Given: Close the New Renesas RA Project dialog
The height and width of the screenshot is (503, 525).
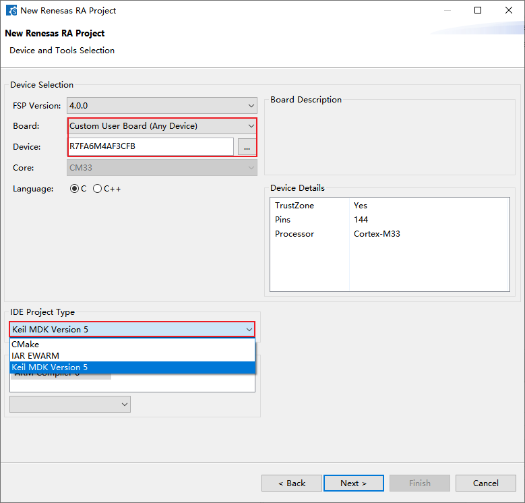Looking at the screenshot, I should [x=509, y=10].
